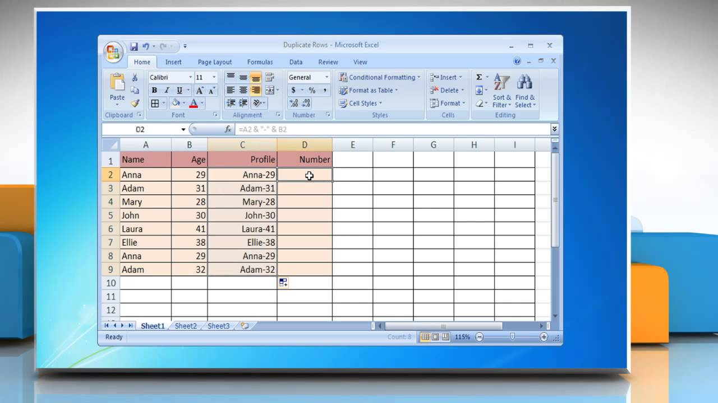Toggle Bold formatting

tap(154, 90)
